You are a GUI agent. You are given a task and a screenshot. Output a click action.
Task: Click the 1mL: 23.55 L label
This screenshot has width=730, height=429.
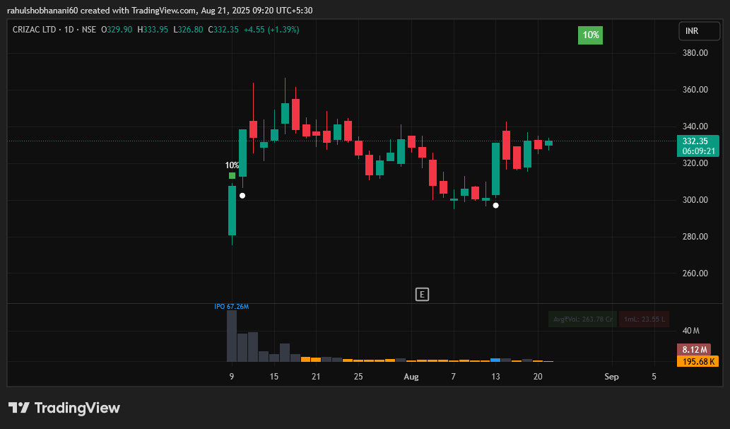[x=644, y=319]
